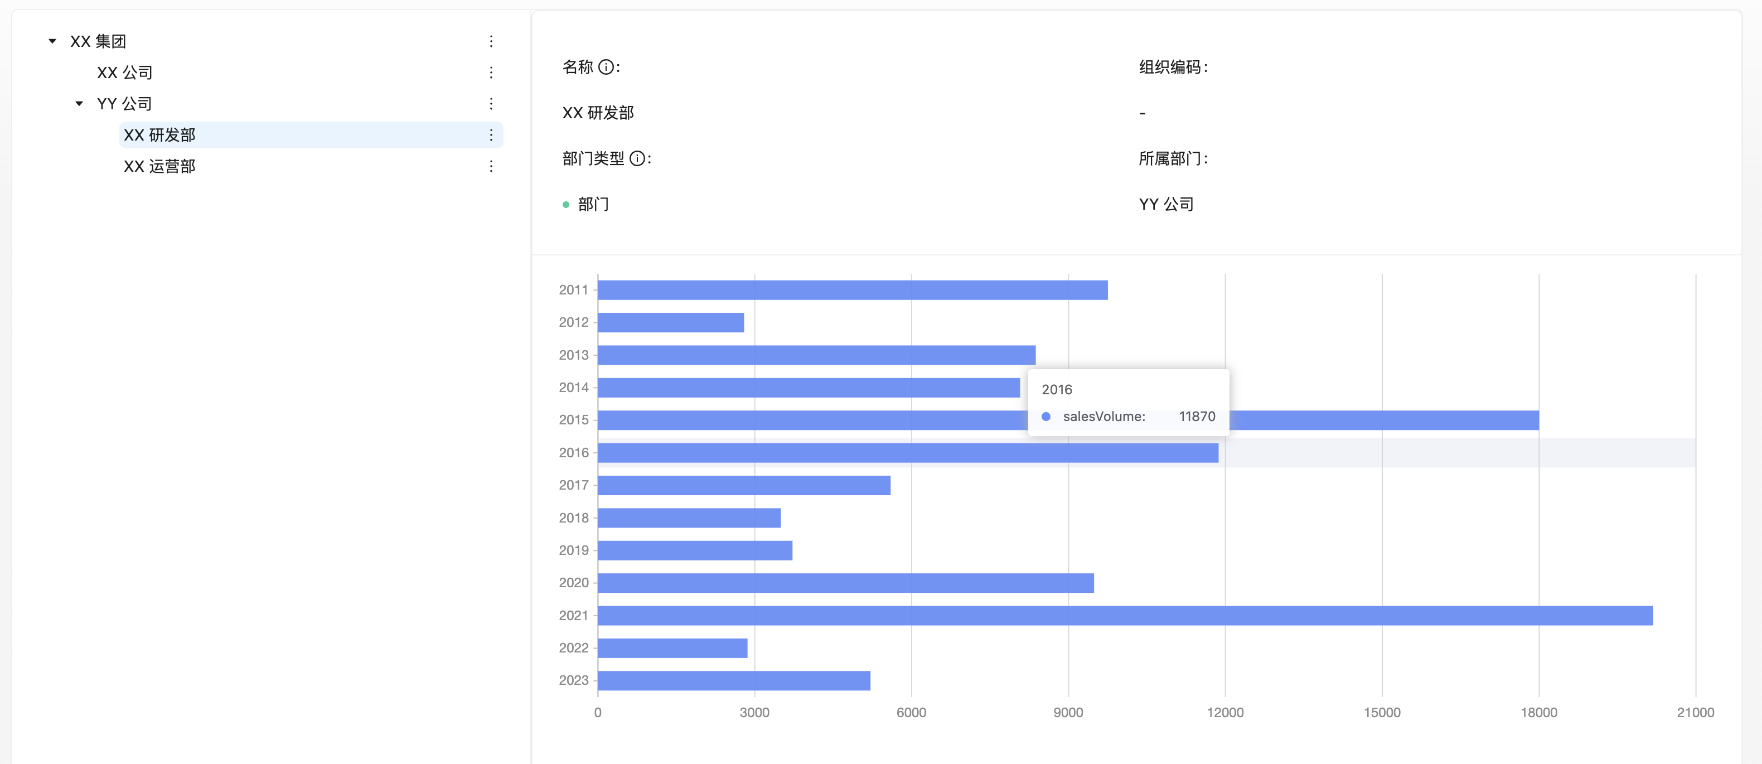Open more options for XX 集团
The image size is (1762, 764).
(x=491, y=41)
